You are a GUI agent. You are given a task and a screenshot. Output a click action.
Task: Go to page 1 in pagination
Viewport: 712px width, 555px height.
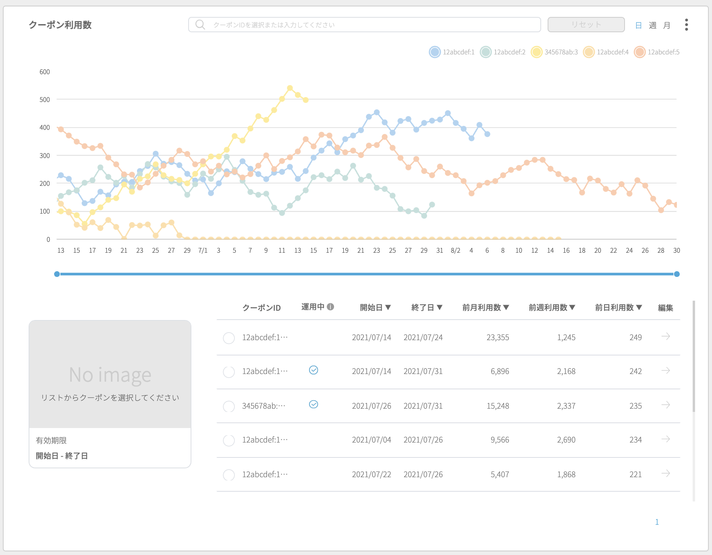657,522
